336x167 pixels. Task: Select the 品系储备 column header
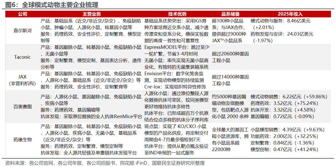[x=230, y=14]
